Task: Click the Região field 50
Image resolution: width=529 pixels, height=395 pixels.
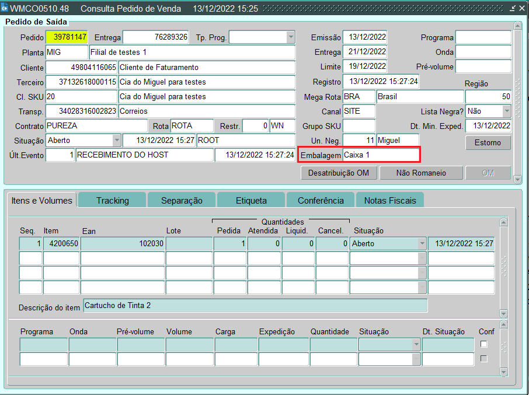Action: 488,97
